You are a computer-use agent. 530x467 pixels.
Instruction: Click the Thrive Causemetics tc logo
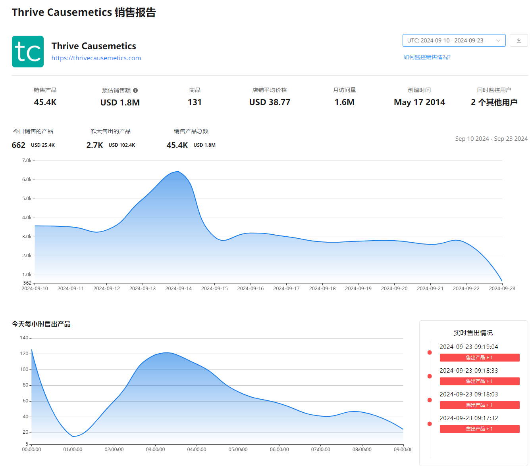click(28, 52)
